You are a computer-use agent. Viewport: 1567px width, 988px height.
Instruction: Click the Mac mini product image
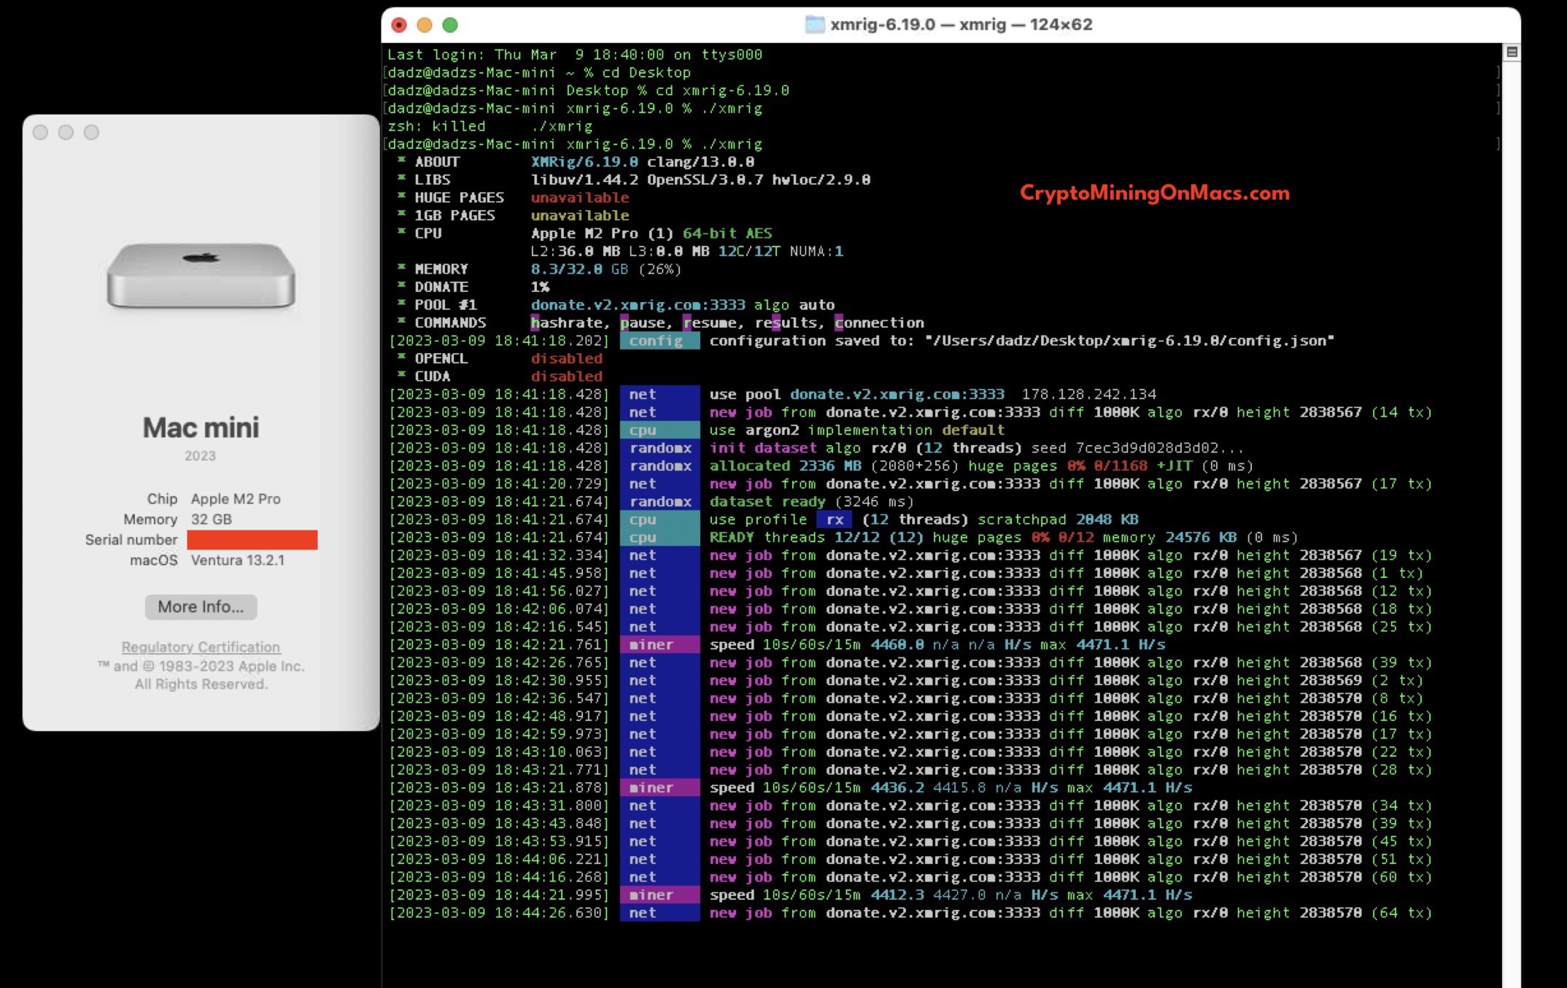point(201,275)
